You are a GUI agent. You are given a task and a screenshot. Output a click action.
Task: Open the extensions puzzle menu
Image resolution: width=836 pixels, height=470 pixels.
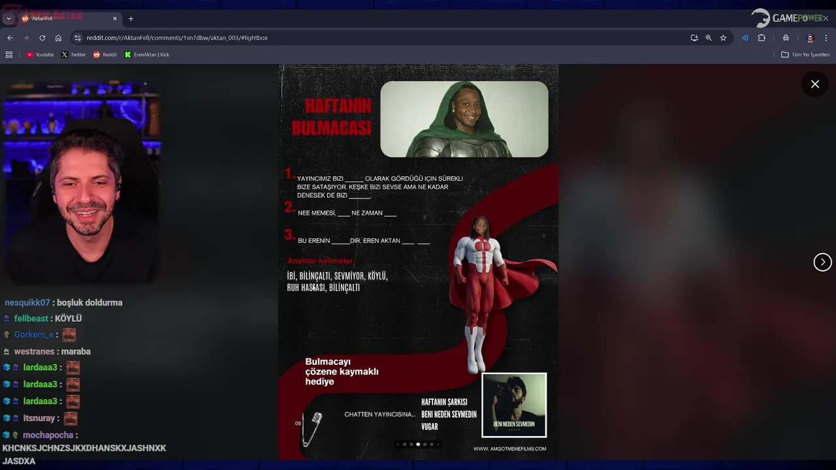click(x=762, y=38)
